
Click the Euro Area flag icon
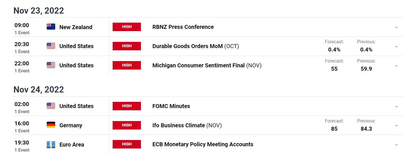(51, 145)
